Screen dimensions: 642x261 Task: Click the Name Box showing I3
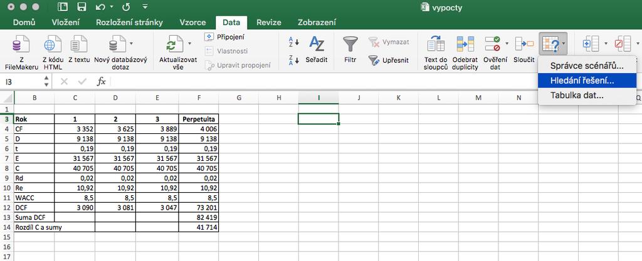point(21,82)
